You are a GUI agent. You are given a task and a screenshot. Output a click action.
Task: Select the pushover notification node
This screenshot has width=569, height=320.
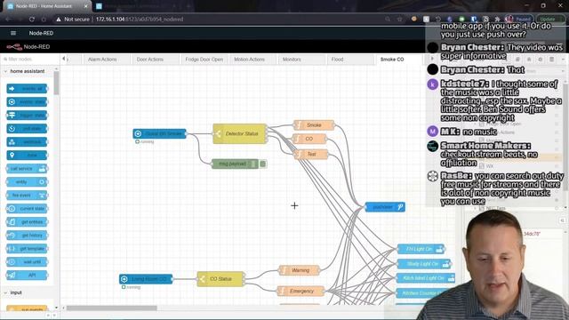coord(385,207)
